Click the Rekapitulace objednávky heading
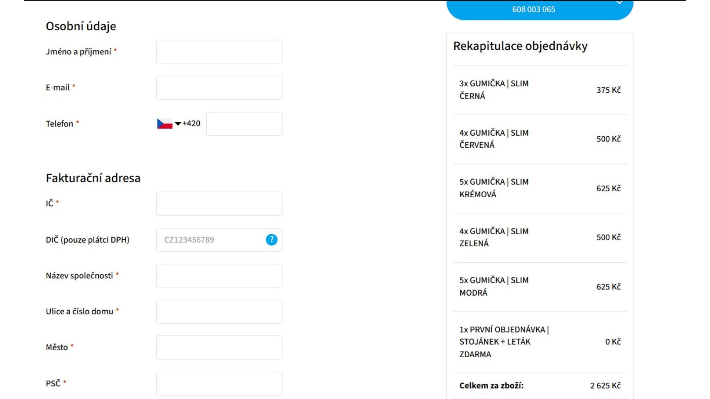710x399 pixels. pos(521,46)
